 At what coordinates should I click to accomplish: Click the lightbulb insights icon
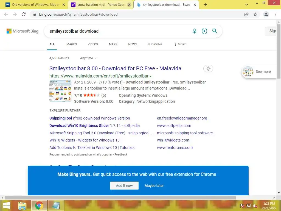pyautogui.click(x=208, y=68)
